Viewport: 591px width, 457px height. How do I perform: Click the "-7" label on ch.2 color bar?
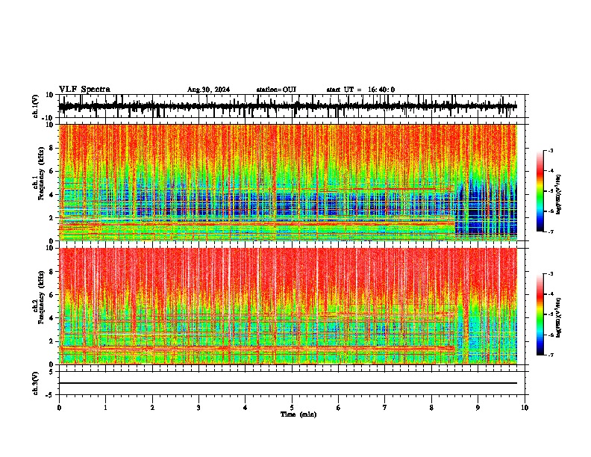(550, 355)
